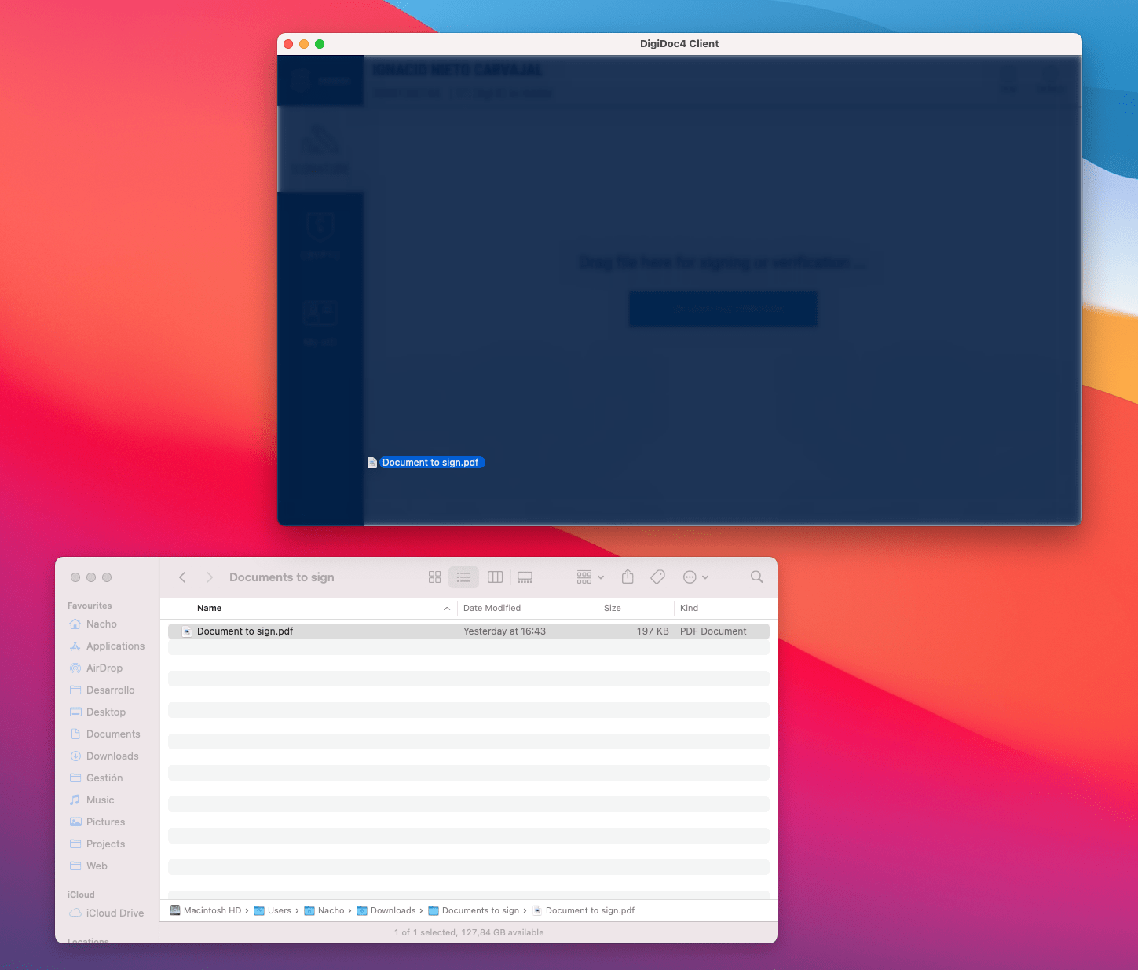Open iCloud Drive in sidebar

115,913
